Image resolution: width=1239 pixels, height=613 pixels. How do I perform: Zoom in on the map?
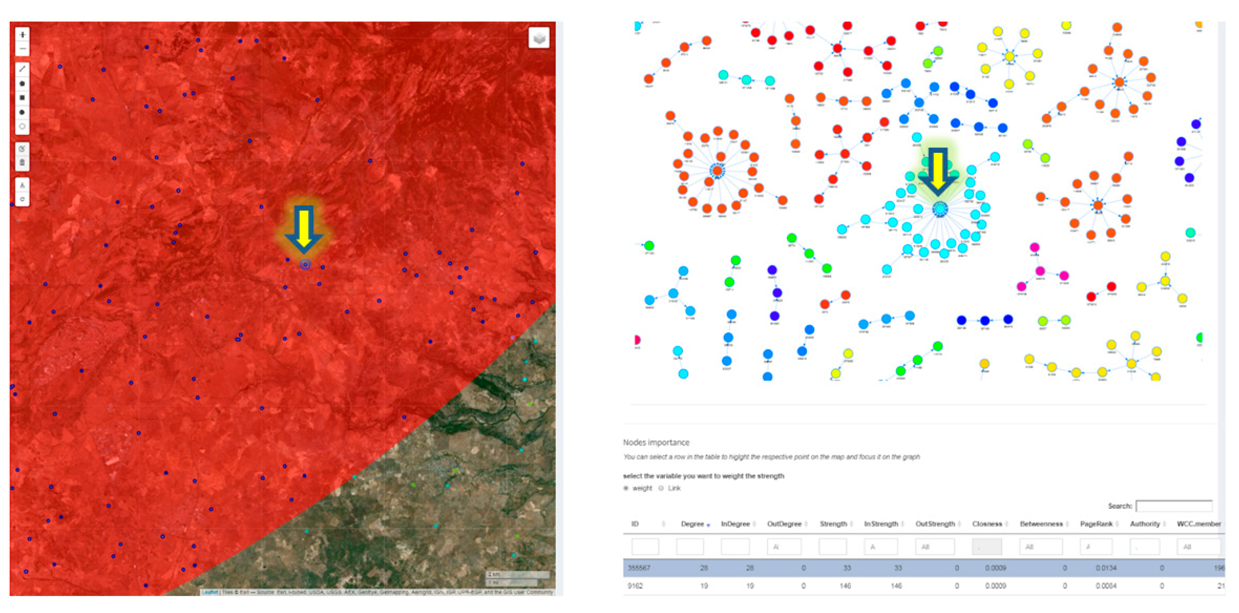click(22, 35)
